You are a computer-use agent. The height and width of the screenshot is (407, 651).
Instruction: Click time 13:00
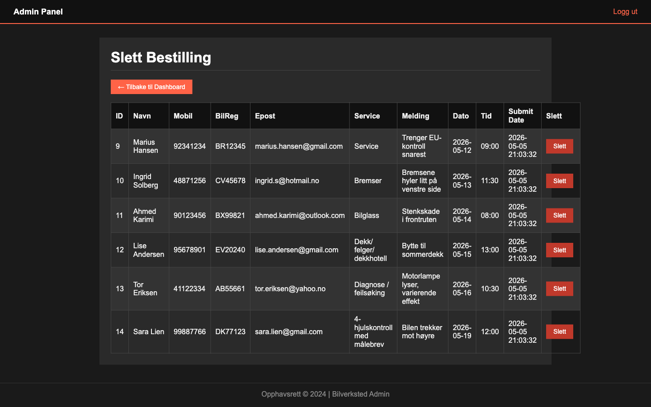490,250
